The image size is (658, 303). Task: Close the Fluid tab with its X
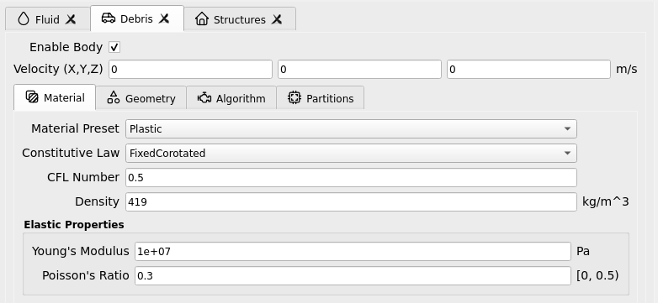click(71, 19)
